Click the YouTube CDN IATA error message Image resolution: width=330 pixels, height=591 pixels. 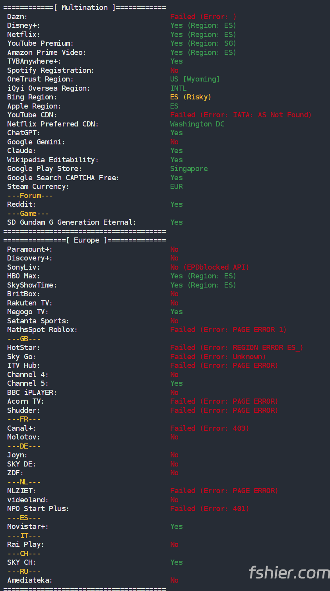click(241, 115)
